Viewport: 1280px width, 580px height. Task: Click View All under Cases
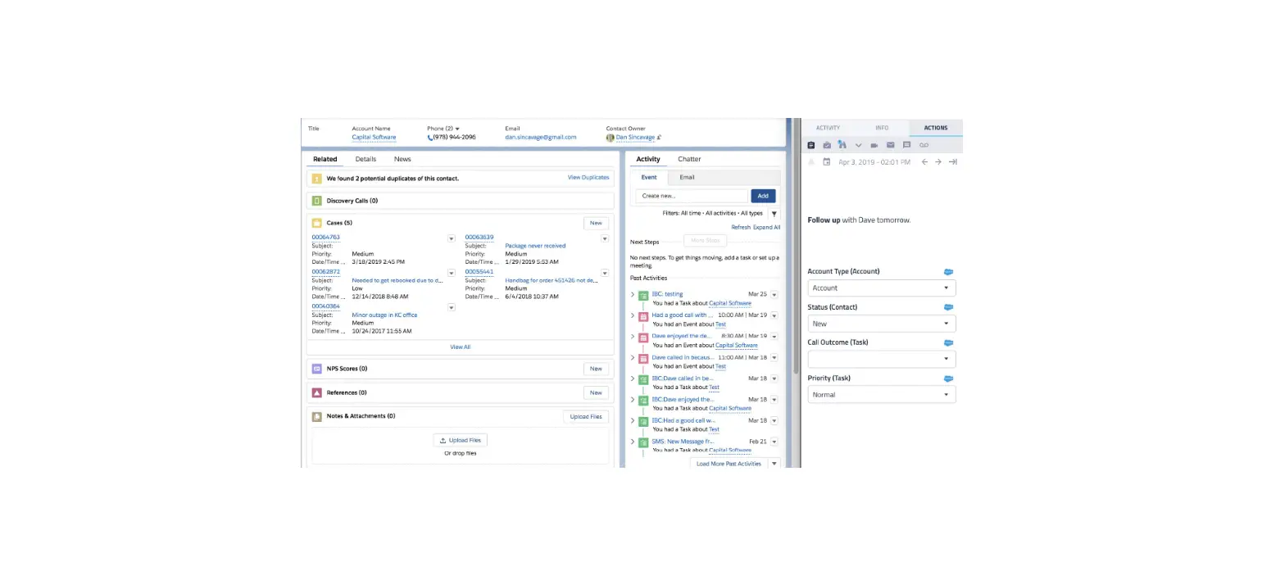460,347
